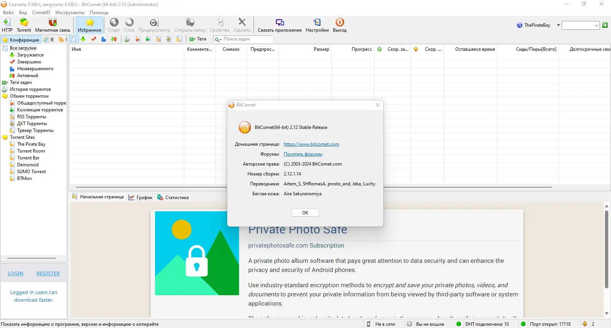Switch to the Конференция sidebar tab
The image size is (611, 328).
click(x=21, y=40)
